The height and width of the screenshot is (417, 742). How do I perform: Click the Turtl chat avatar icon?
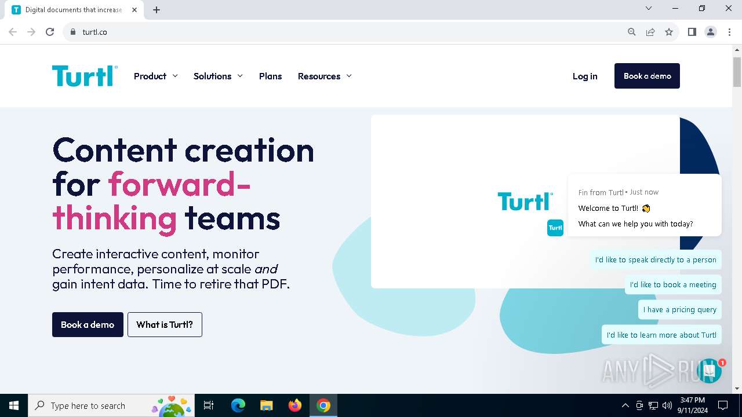click(555, 228)
